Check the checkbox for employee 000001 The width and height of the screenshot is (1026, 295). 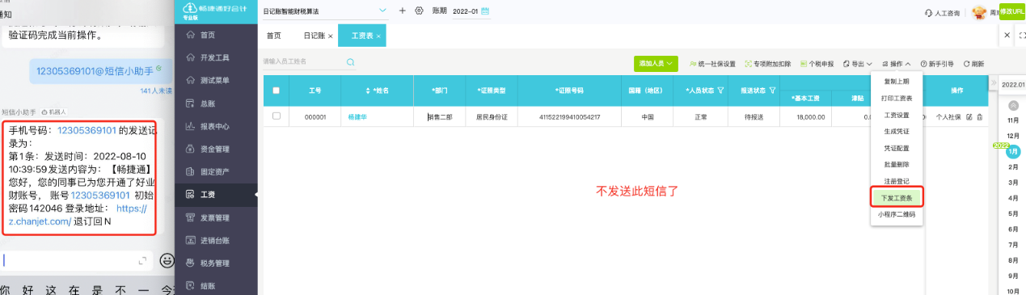tap(277, 116)
